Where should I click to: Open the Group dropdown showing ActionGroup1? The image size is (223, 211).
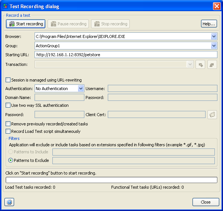(214, 46)
